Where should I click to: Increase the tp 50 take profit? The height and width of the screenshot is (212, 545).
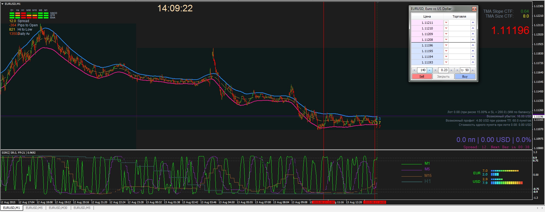tap(473, 70)
